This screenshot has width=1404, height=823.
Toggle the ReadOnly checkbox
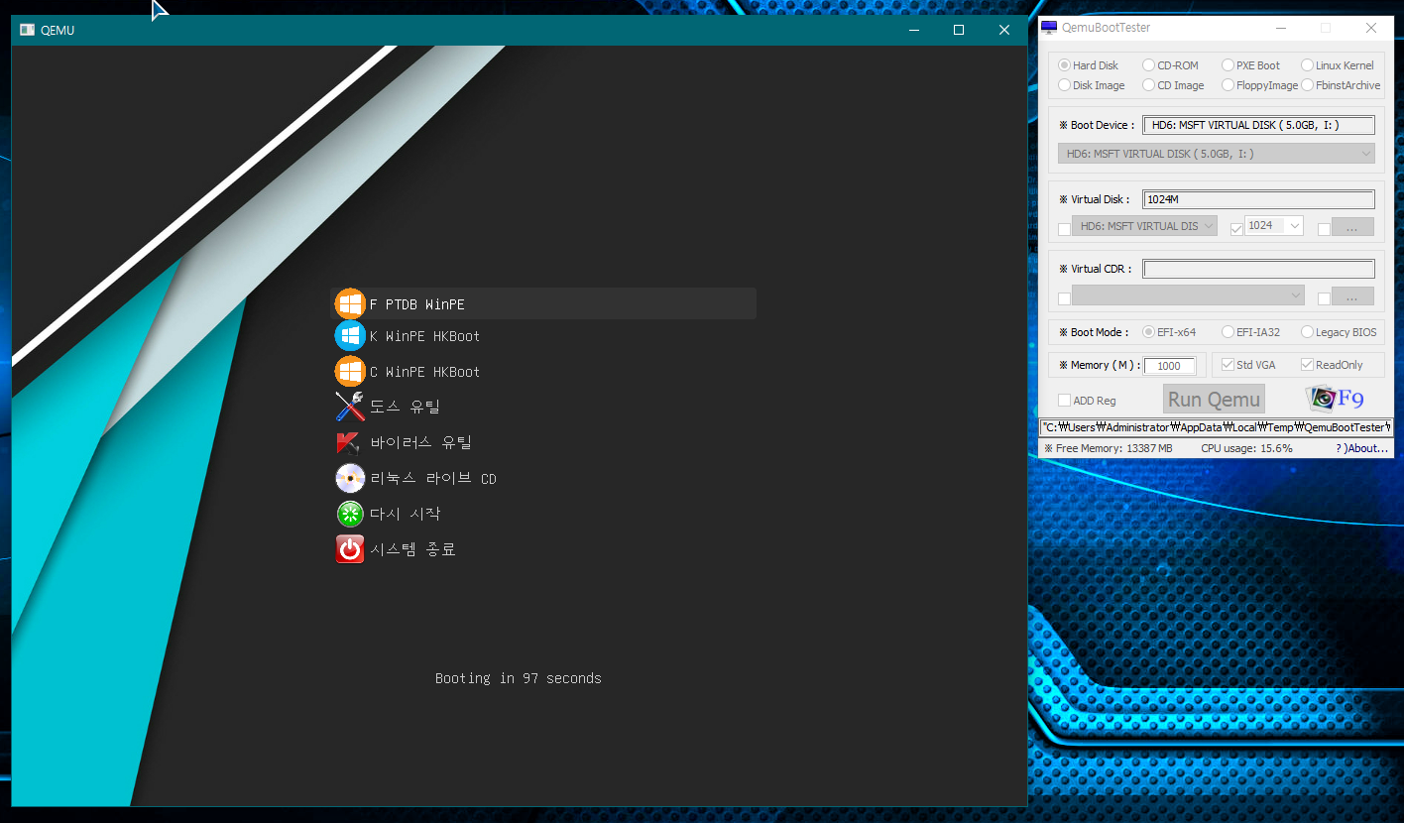pos(1308,365)
